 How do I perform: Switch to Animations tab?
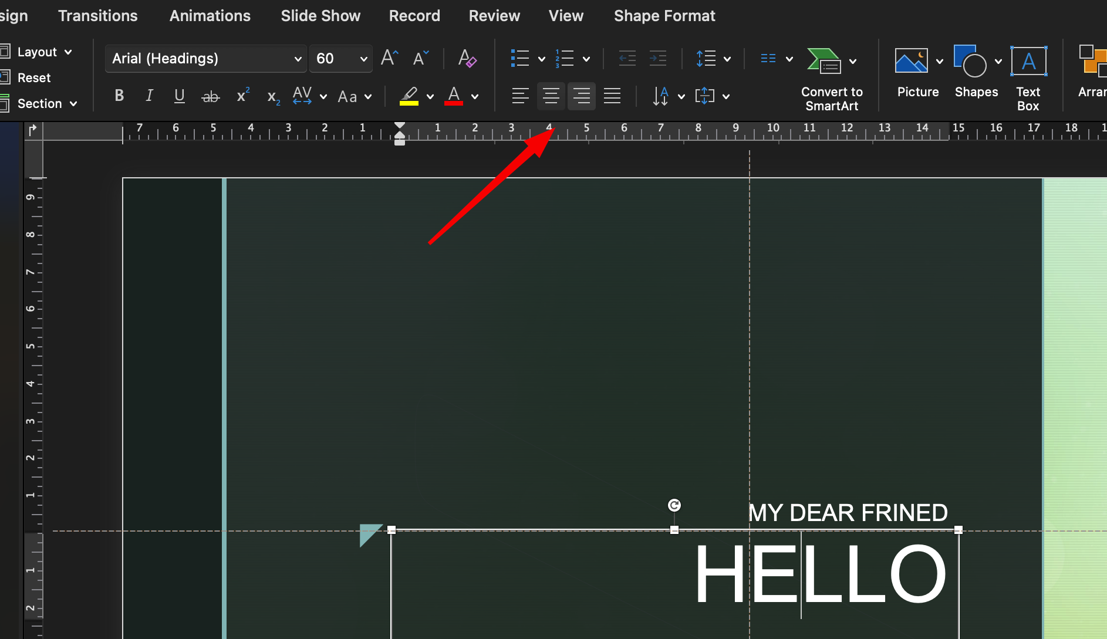coord(210,16)
